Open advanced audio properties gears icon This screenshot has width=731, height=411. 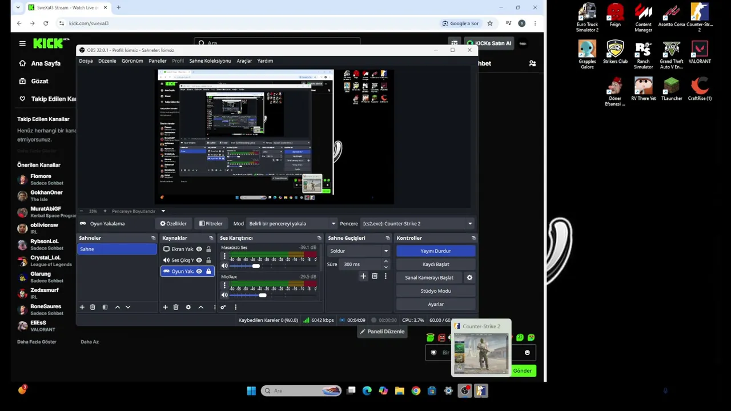(x=223, y=307)
